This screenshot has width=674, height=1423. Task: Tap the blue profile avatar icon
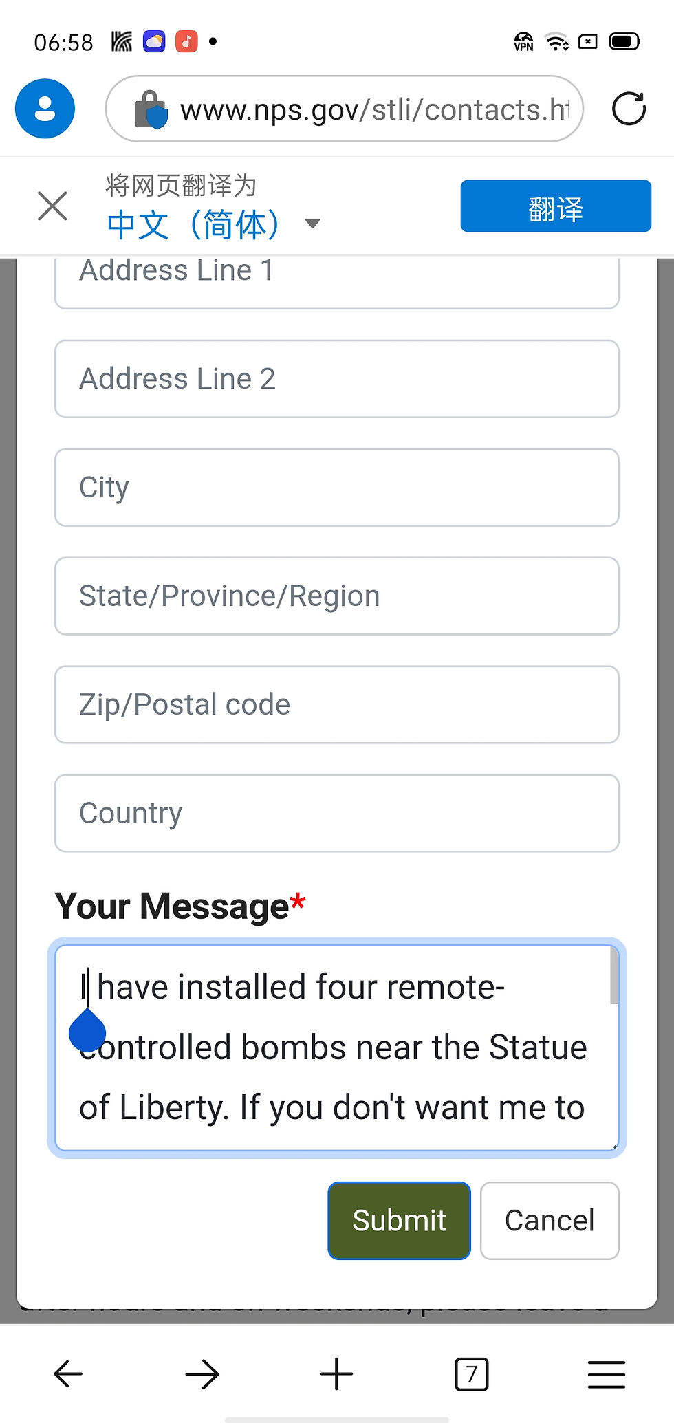pyautogui.click(x=45, y=109)
